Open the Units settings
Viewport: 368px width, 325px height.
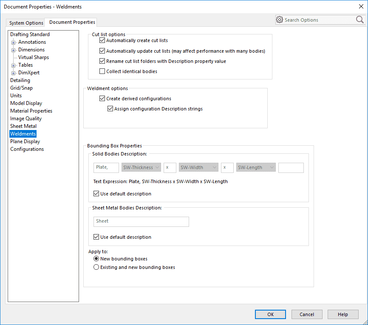[x=16, y=96]
